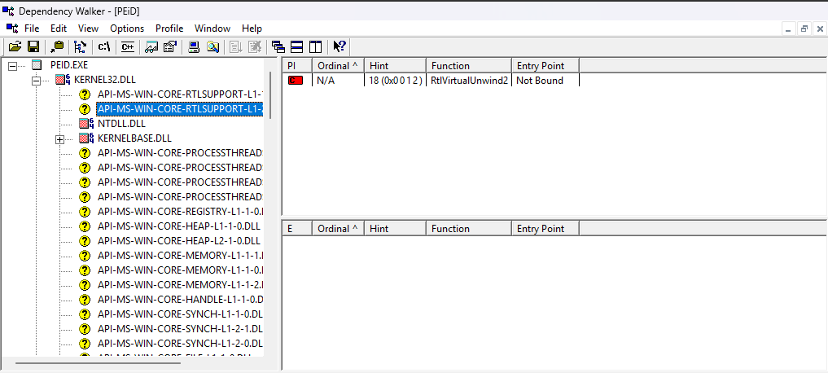The width and height of the screenshot is (828, 373).
Task: Select the KERNELBASE.DLL tree label
Action: 134,138
